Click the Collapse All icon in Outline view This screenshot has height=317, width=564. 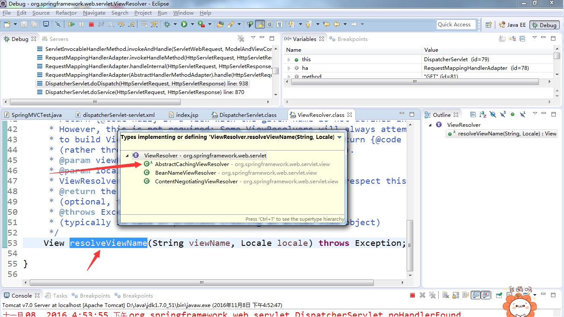pyautogui.click(x=473, y=115)
